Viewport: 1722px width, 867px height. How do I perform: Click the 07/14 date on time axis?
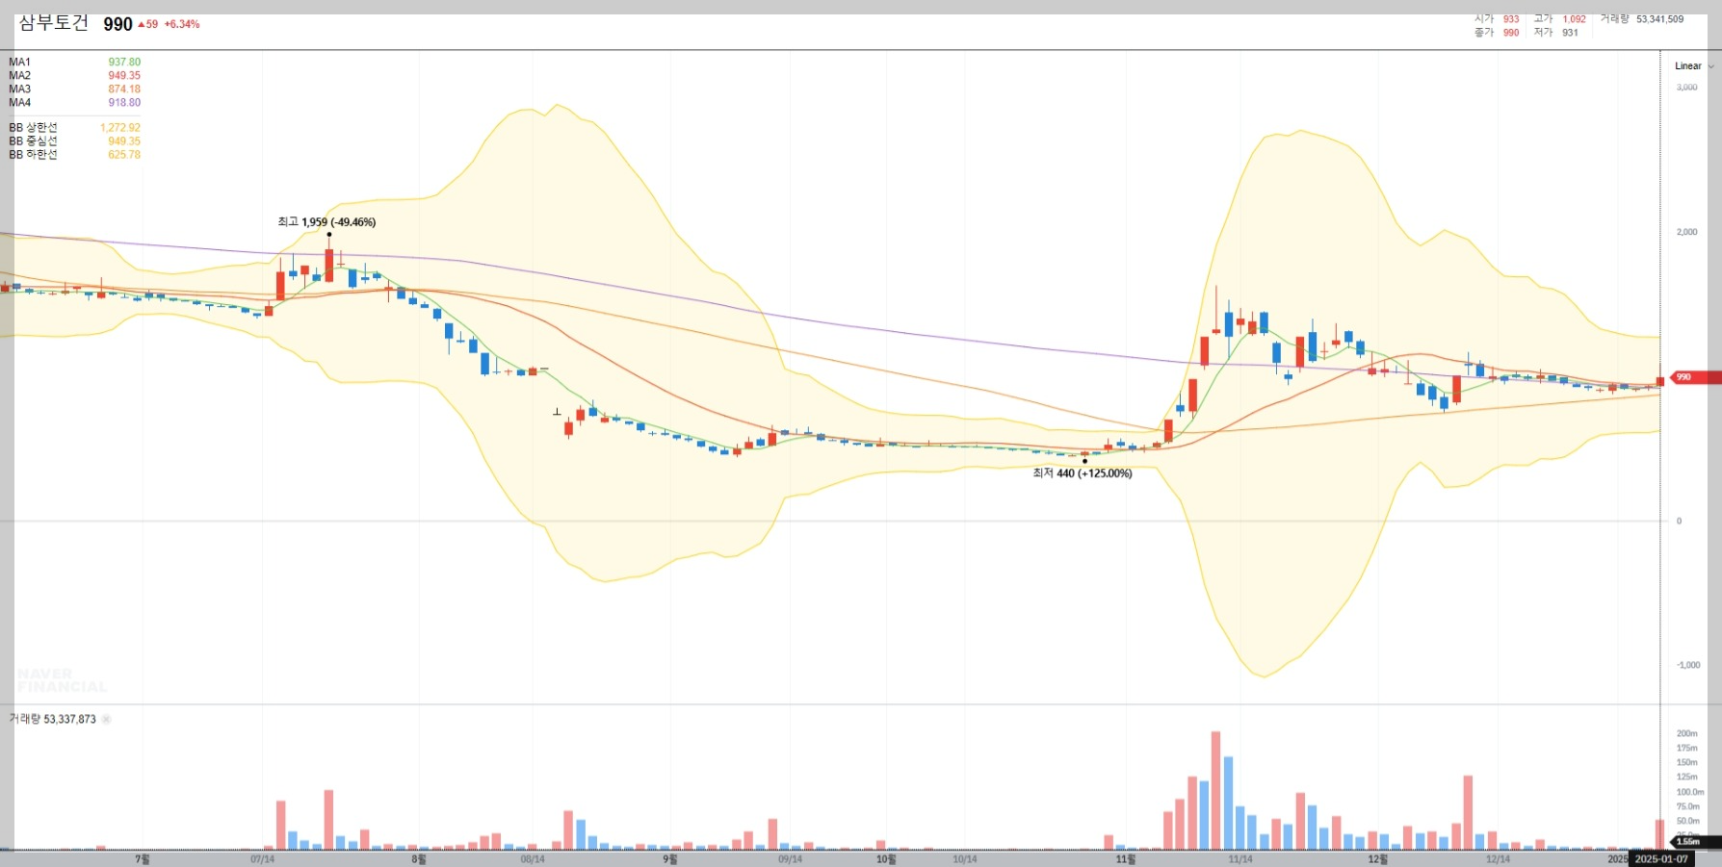[262, 859]
